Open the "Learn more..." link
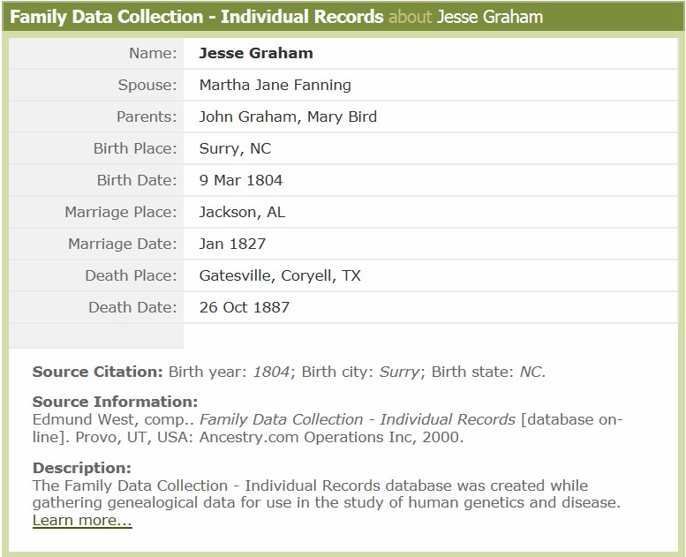This screenshot has height=557, width=686. pyautogui.click(x=82, y=521)
